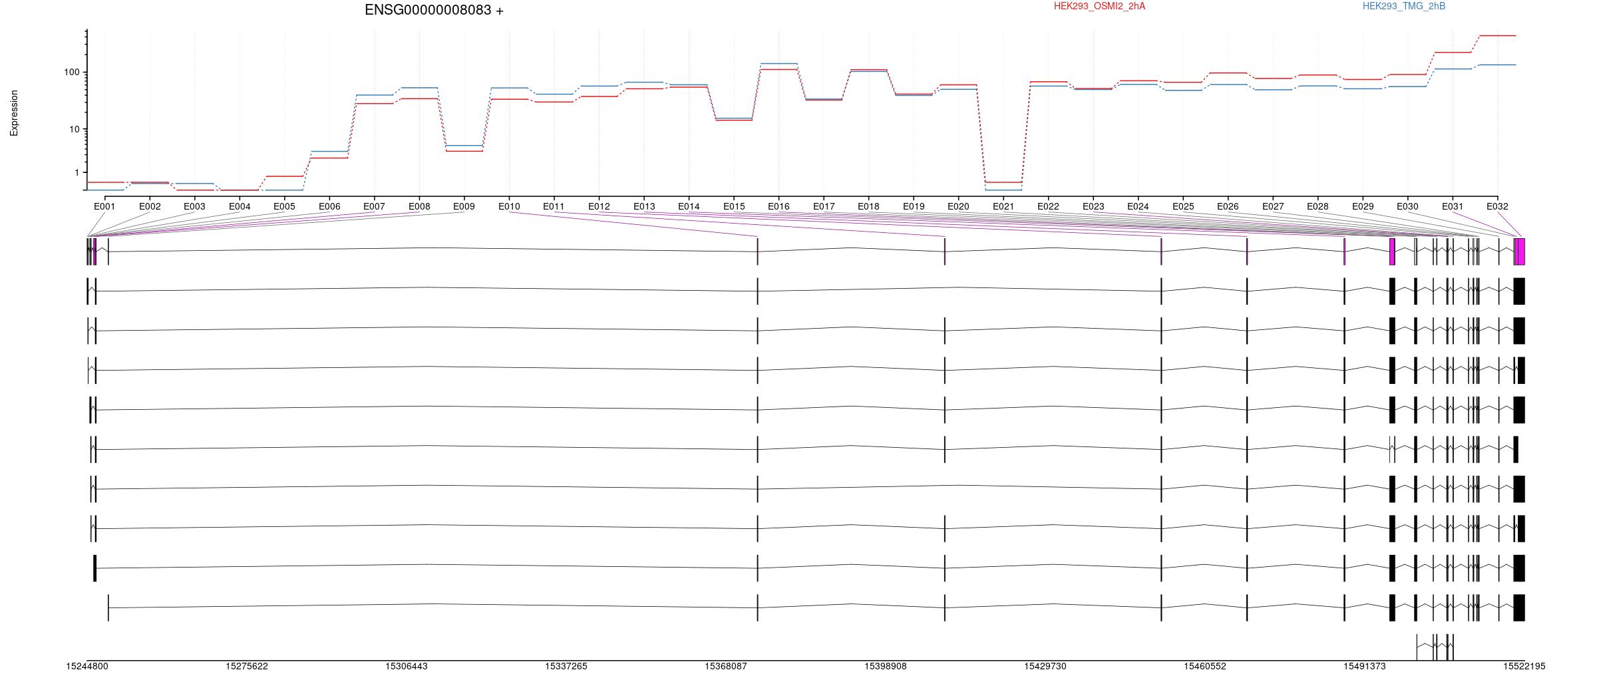Click exon label E031
Viewport: 1597px width, 678px height.
(x=1453, y=206)
